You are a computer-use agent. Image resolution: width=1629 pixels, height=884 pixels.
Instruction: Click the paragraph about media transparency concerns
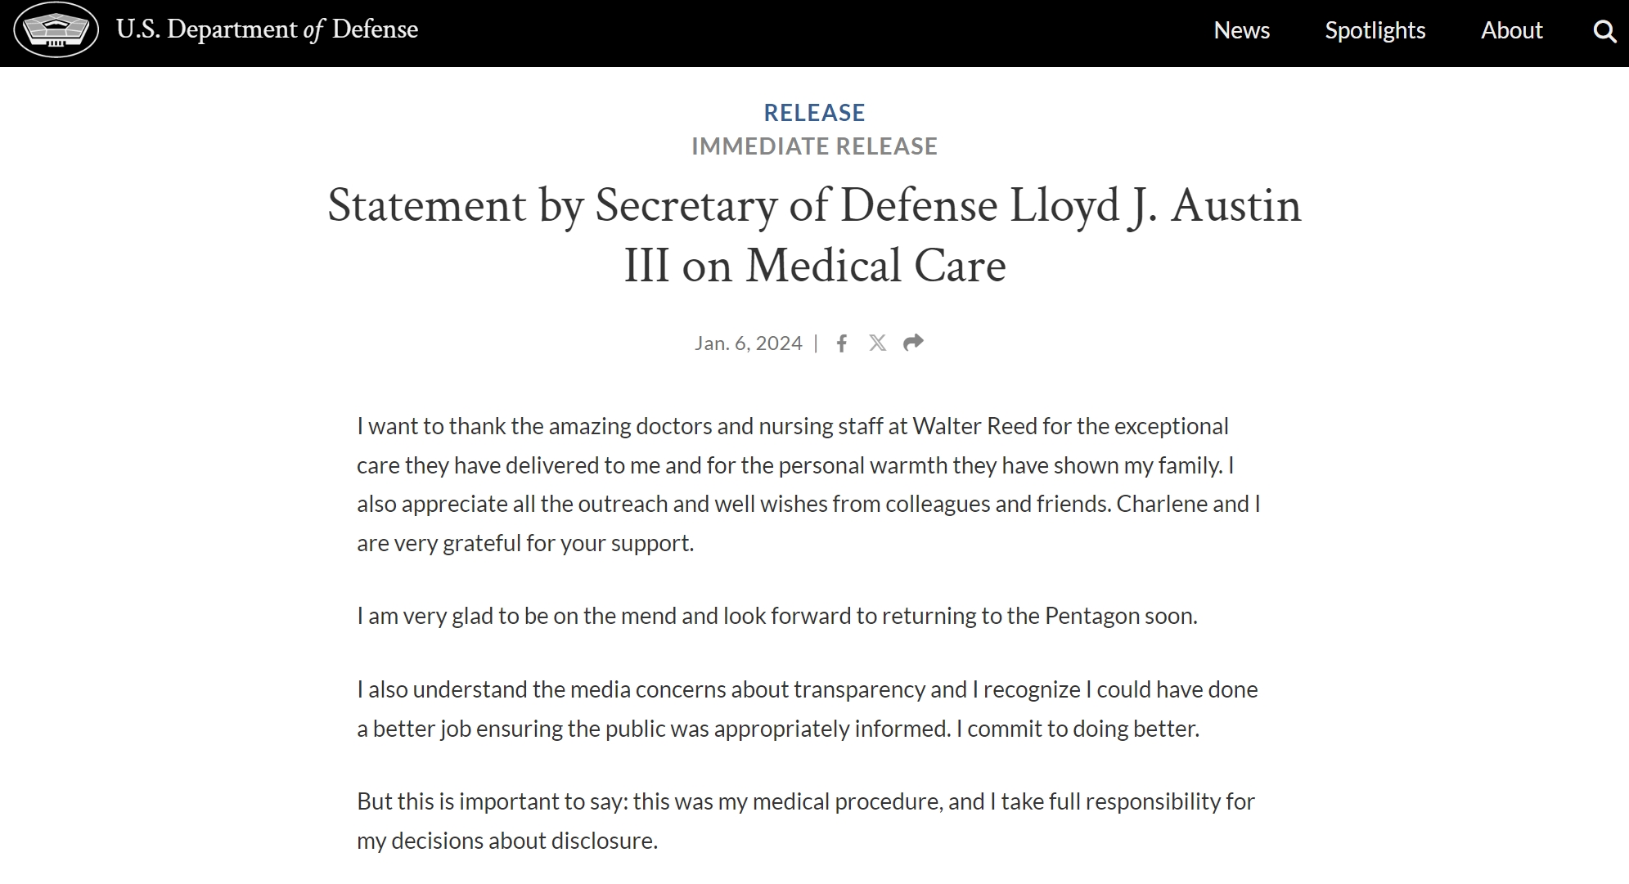pos(807,709)
